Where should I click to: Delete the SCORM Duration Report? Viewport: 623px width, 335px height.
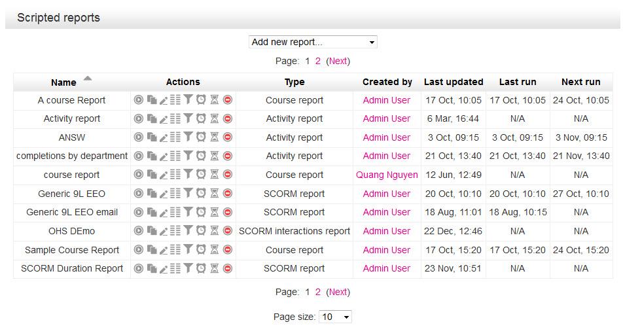(x=227, y=268)
